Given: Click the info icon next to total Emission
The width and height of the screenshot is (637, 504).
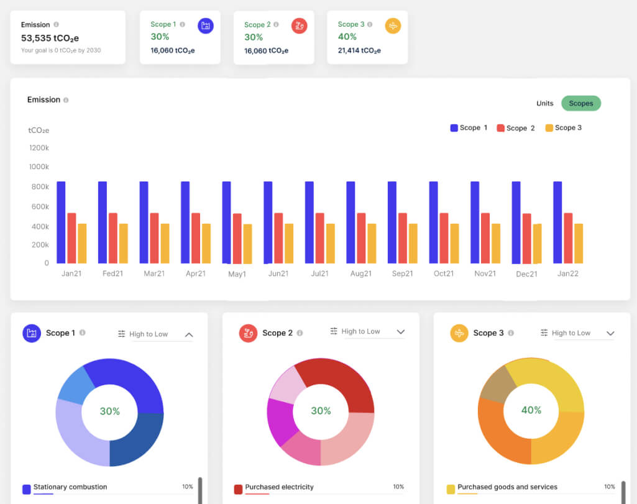Looking at the screenshot, I should pos(56,24).
